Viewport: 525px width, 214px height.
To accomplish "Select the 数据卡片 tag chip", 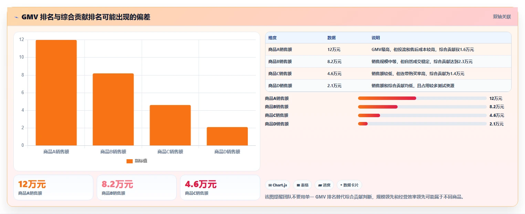I will tap(349, 185).
